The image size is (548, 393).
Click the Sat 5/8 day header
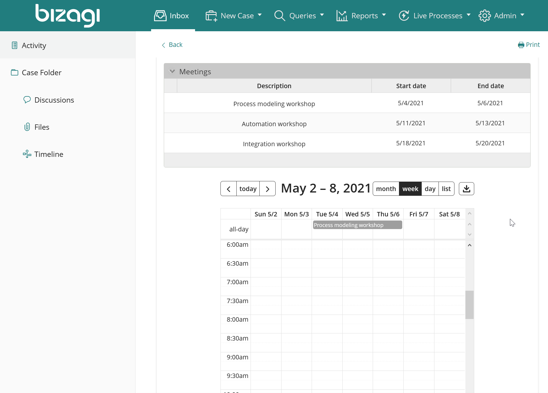(x=449, y=214)
